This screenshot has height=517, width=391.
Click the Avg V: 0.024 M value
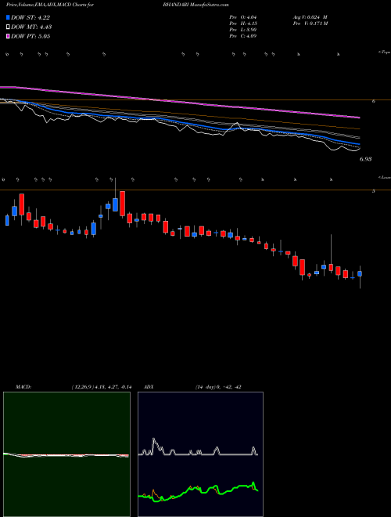click(310, 17)
